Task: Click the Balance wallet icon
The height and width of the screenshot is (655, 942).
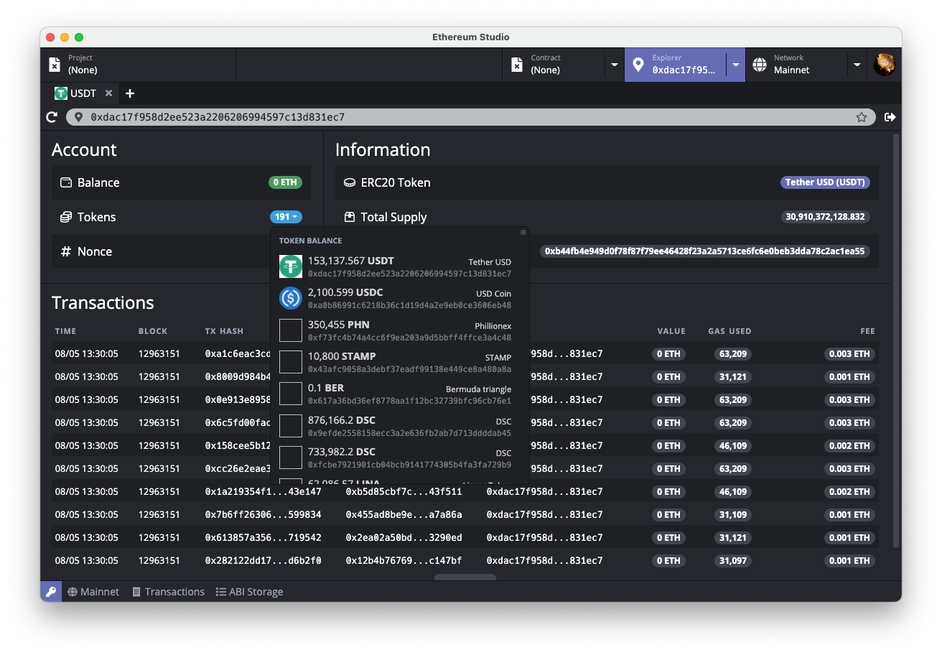Action: click(x=66, y=182)
